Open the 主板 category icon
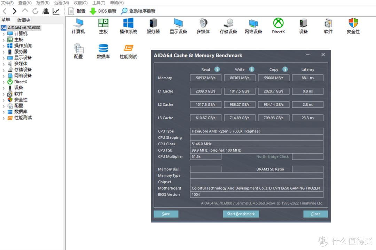 tap(103, 25)
